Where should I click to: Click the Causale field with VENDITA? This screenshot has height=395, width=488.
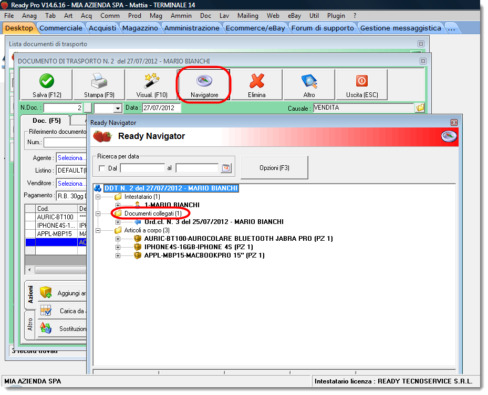pos(363,108)
